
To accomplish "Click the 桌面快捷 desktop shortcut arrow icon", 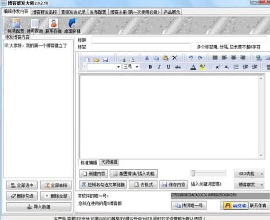I will tap(72, 23).
